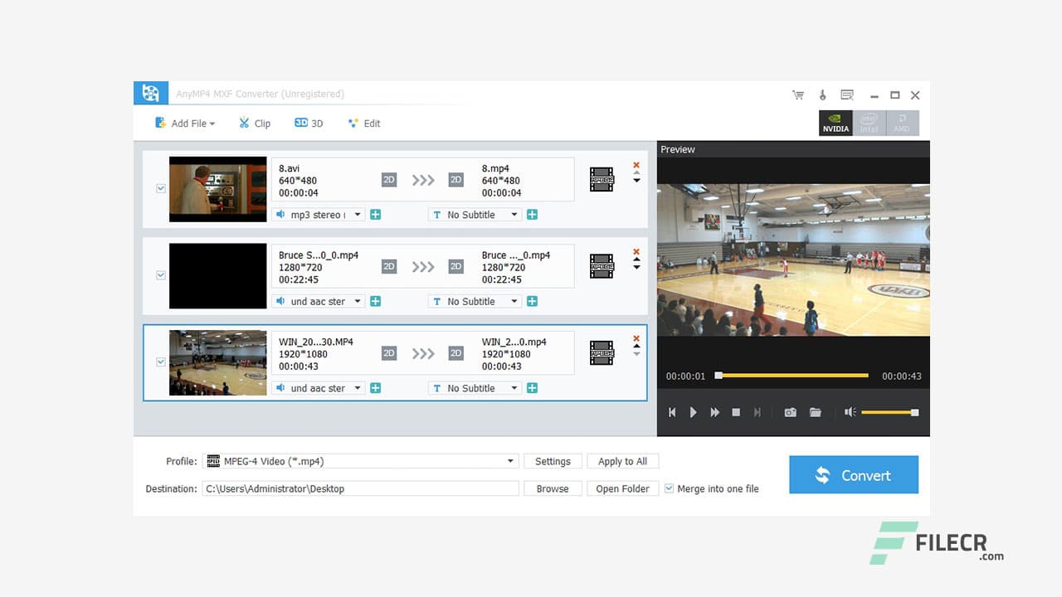
Task: Open the Edit tool
Action: pos(363,123)
